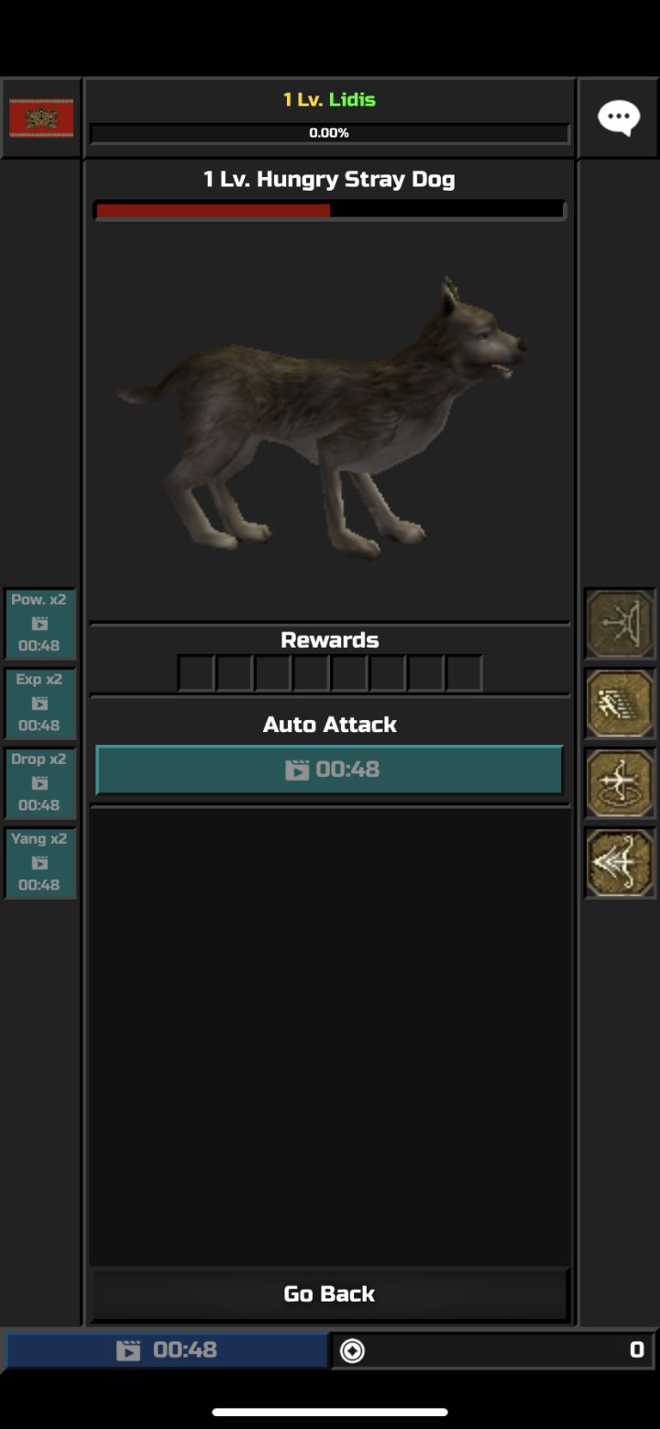Screen dimensions: 660x1429
Task: Select the first Rewards slot
Action: [196, 673]
